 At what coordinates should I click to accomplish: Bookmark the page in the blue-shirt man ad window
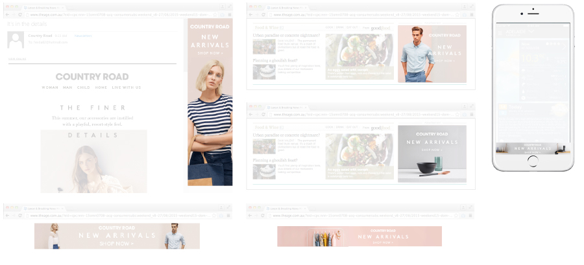pos(457,14)
